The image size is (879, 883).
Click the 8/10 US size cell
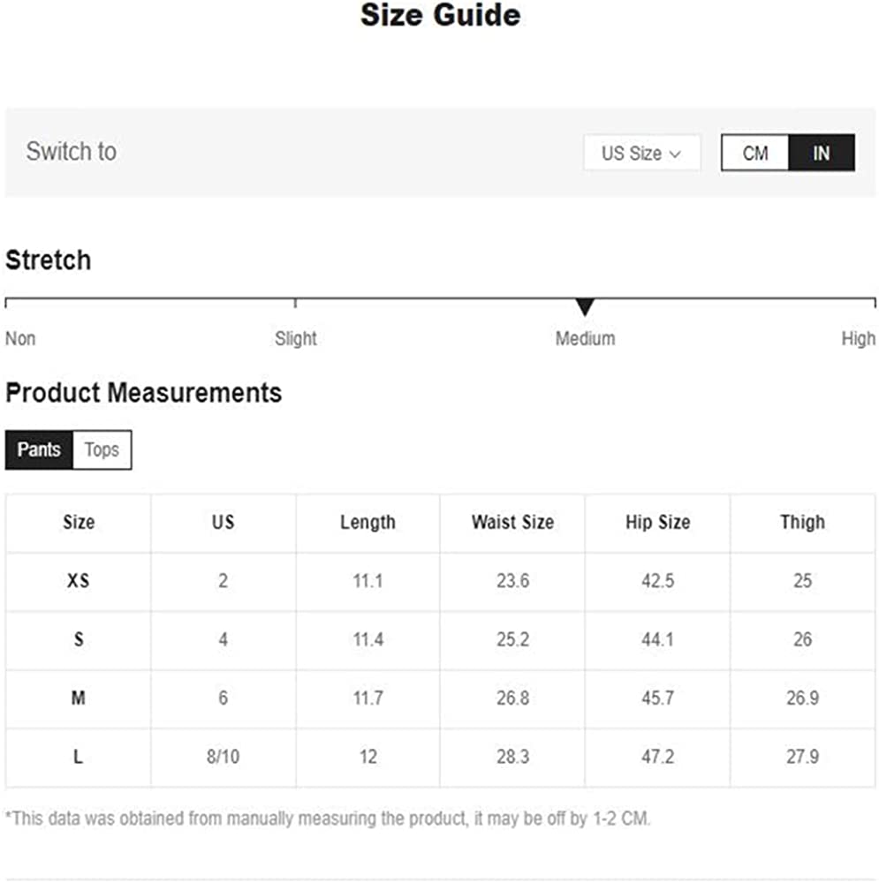pyautogui.click(x=223, y=757)
